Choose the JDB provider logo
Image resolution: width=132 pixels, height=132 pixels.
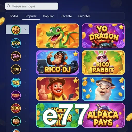[16, 69]
